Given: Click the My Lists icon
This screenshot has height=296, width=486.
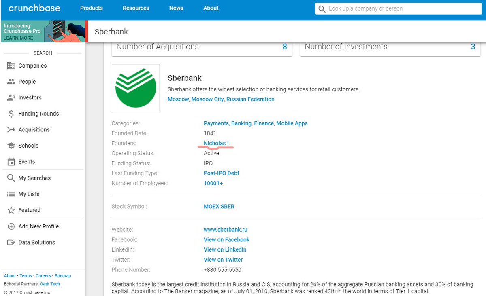Looking at the screenshot, I should coord(11,194).
